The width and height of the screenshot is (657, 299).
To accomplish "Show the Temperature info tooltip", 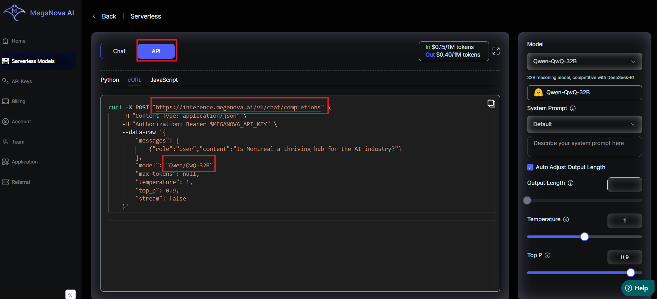I will (566, 219).
